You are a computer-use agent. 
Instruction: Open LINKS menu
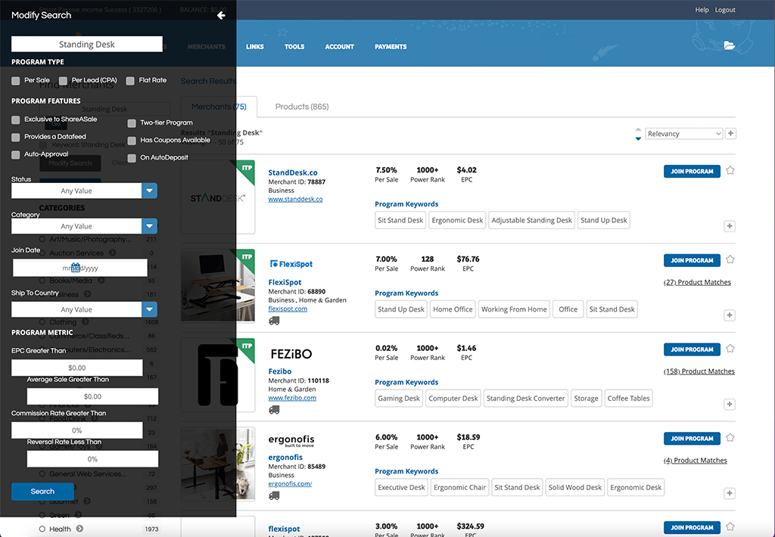click(x=254, y=46)
